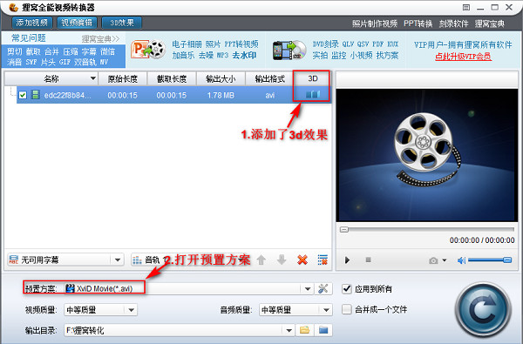This screenshot has height=344, width=523.
Task: Open 刻录软件 from top menu
Action: 453,24
